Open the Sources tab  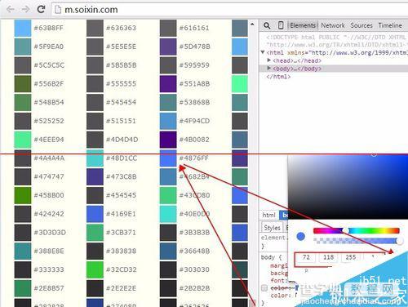click(361, 25)
